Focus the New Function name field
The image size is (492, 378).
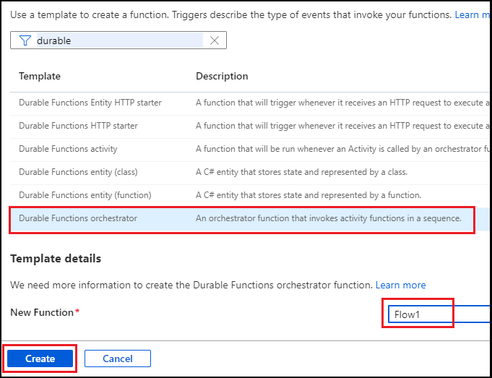point(439,314)
